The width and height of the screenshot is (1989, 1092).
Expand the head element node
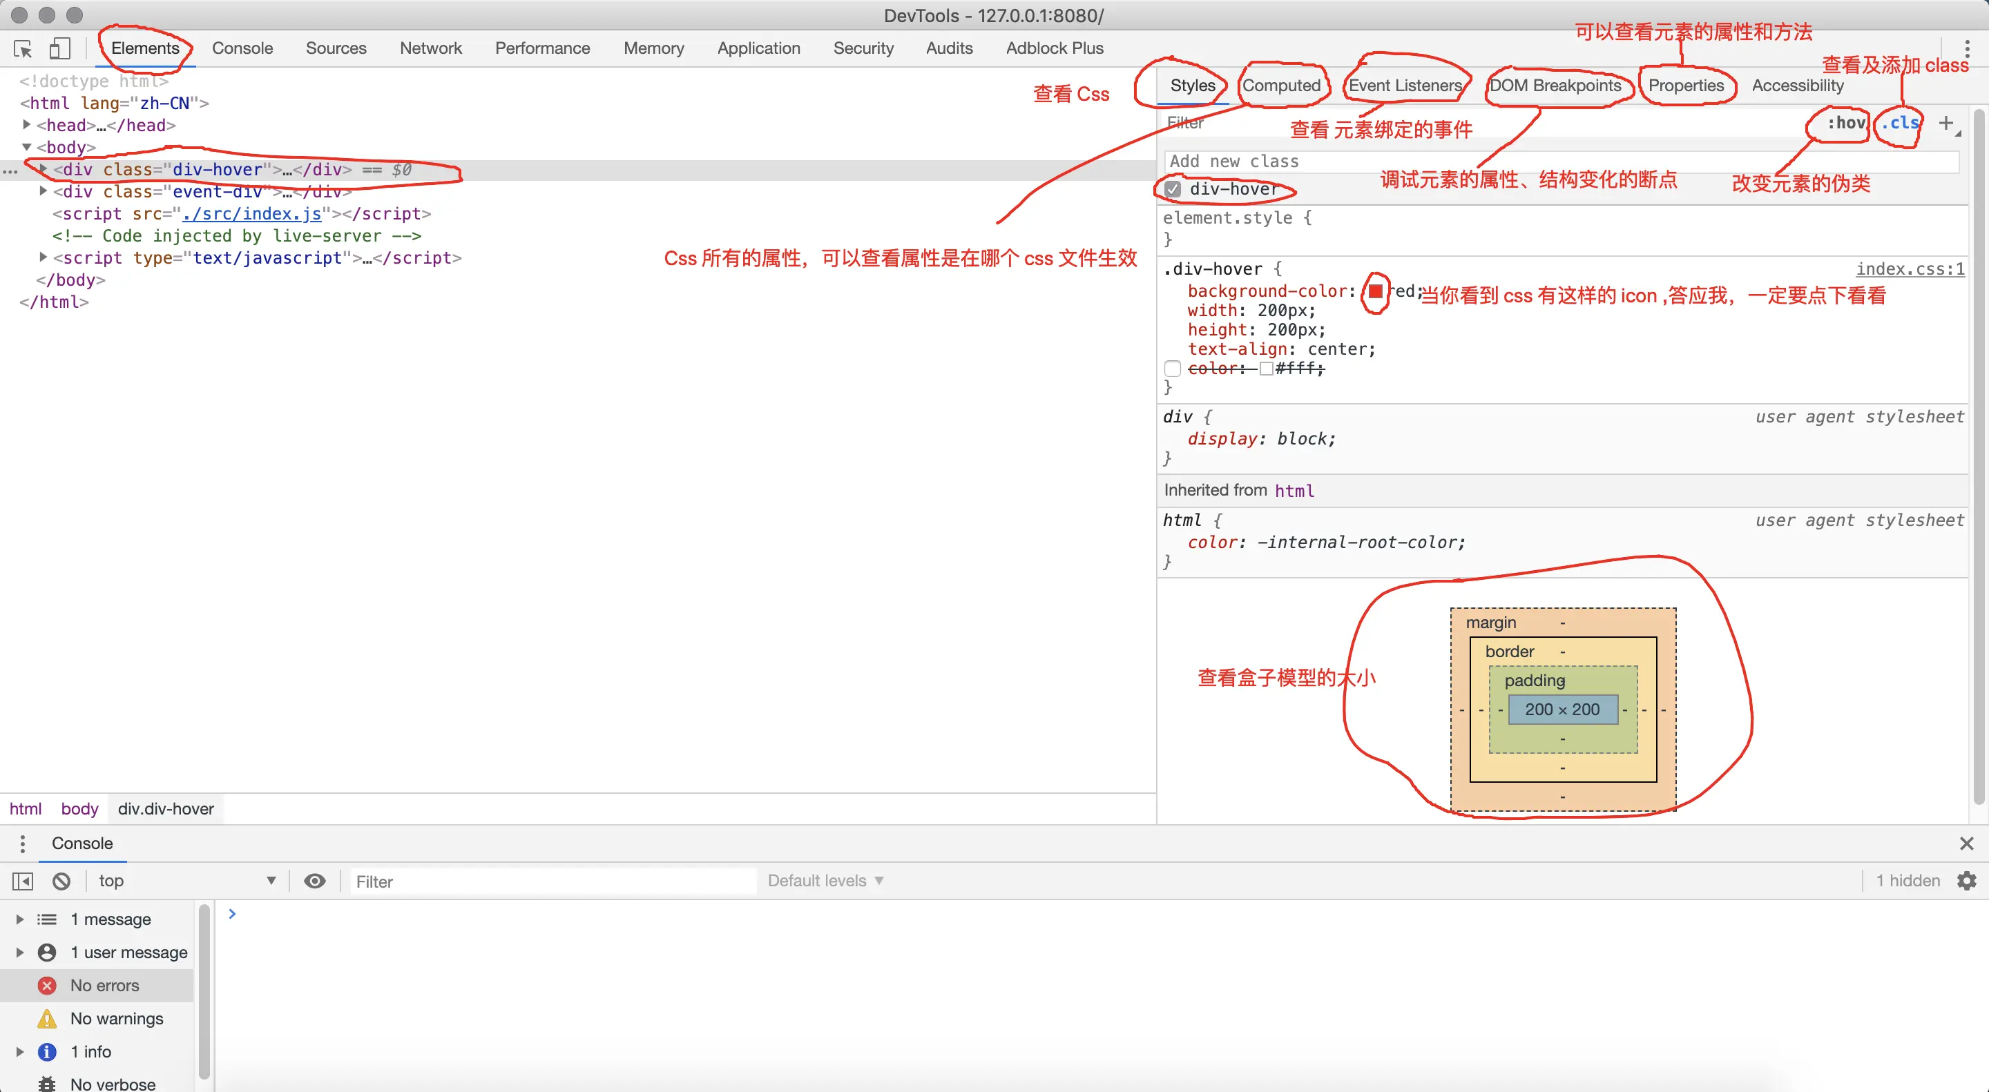pyautogui.click(x=27, y=124)
